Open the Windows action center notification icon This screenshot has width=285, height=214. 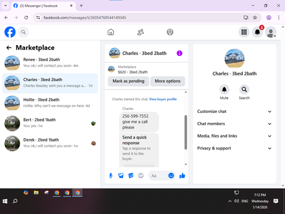point(276,201)
